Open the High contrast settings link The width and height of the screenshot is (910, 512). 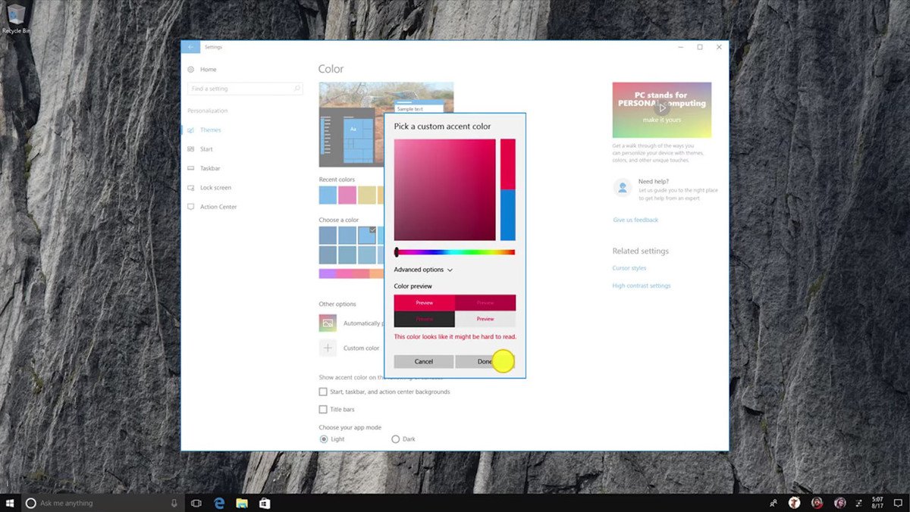click(x=642, y=286)
